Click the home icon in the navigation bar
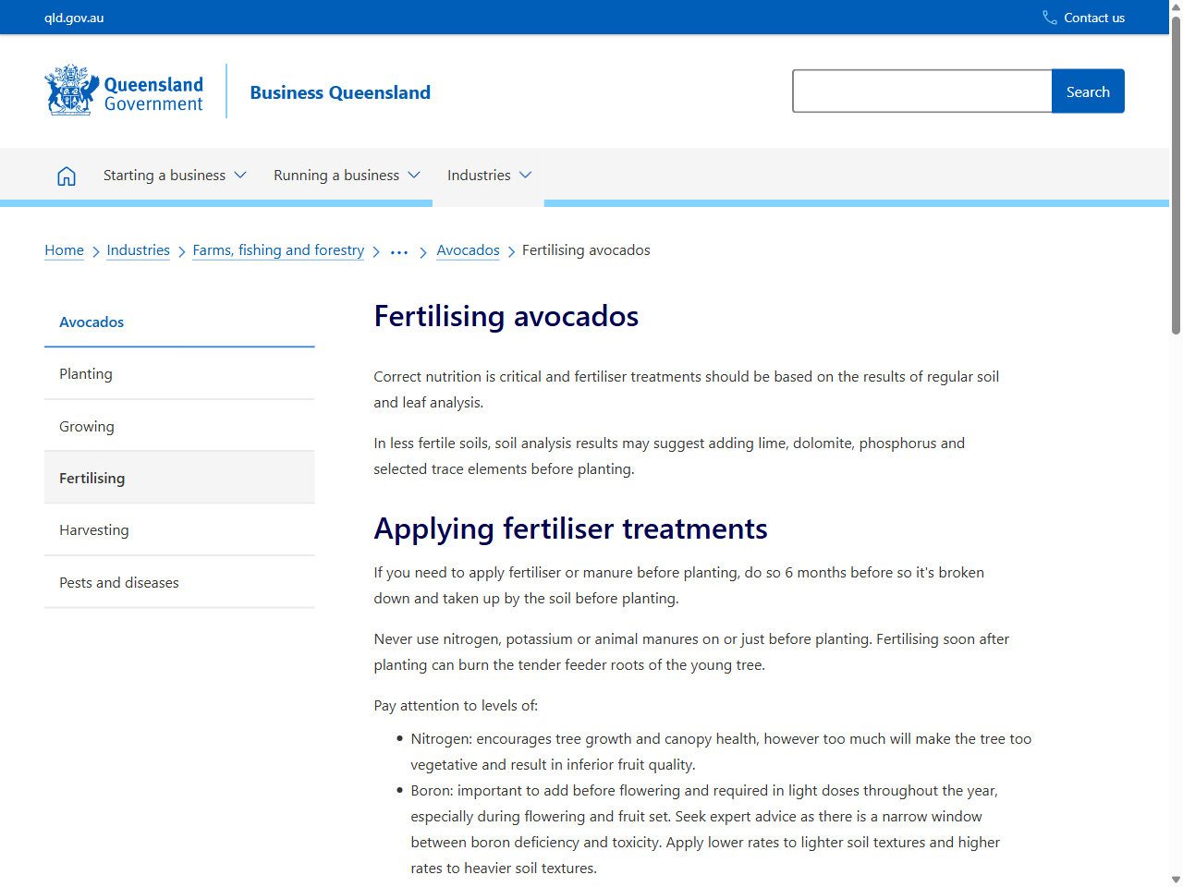This screenshot has height=887, width=1183. [x=66, y=175]
